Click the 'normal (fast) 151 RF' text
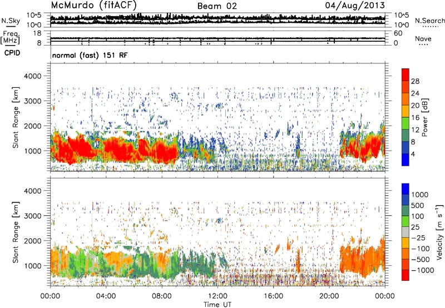The height and width of the screenshot is (308, 445). (x=90, y=55)
